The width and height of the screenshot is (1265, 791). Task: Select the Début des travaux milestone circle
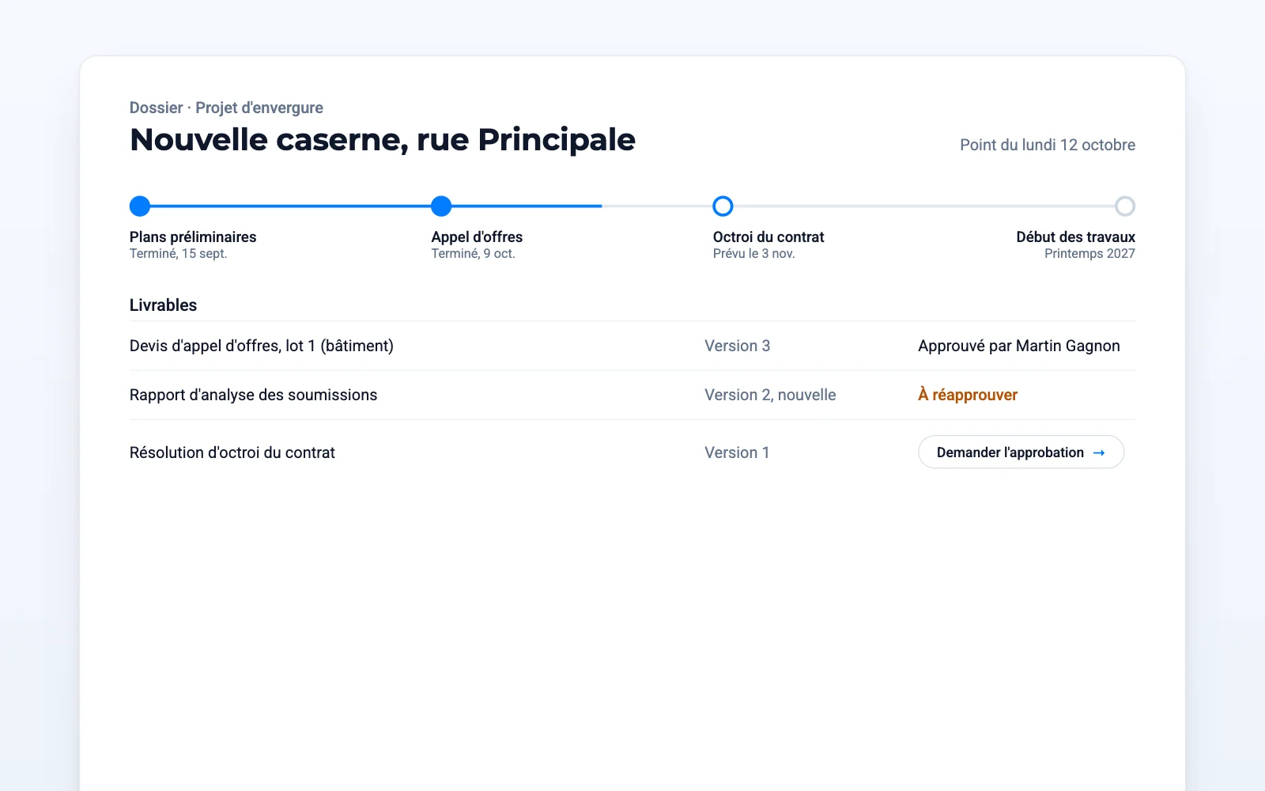click(x=1125, y=206)
